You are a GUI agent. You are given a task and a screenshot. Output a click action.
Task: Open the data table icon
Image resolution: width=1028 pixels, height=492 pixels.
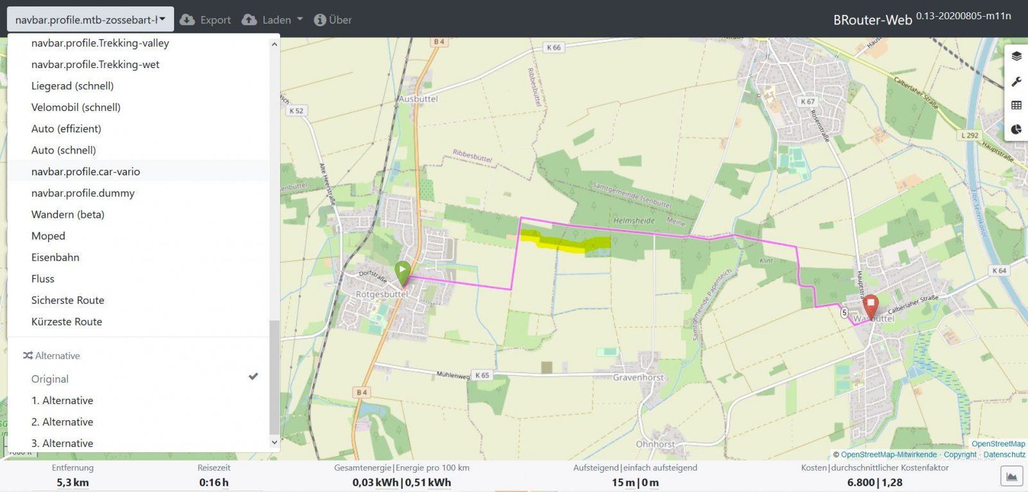point(1016,105)
